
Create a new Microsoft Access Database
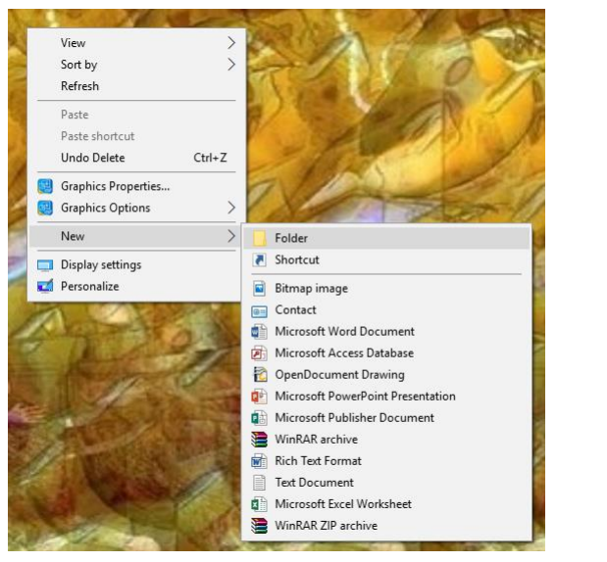click(x=386, y=353)
